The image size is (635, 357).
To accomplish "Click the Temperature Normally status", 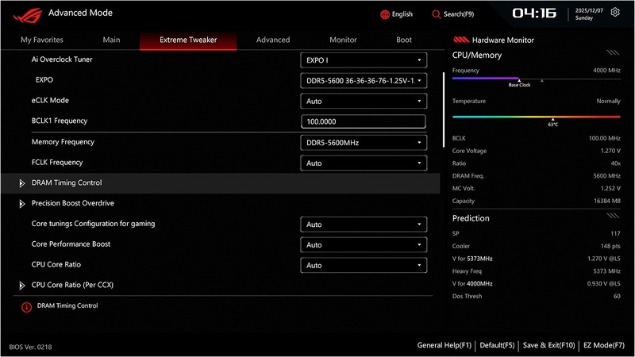I will pos(608,102).
